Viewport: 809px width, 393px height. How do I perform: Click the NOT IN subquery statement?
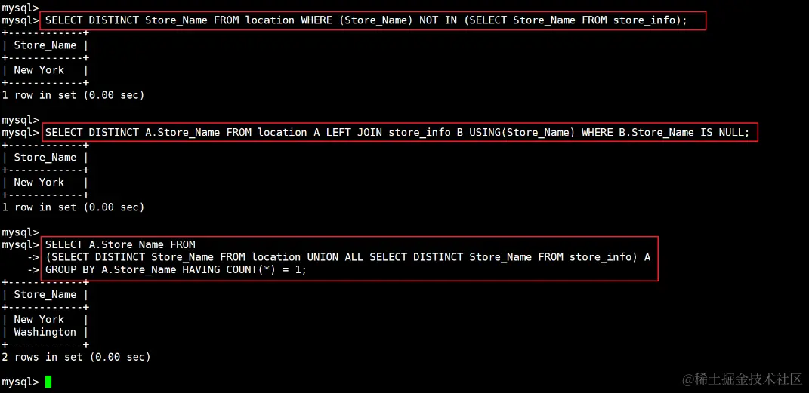[x=366, y=20]
